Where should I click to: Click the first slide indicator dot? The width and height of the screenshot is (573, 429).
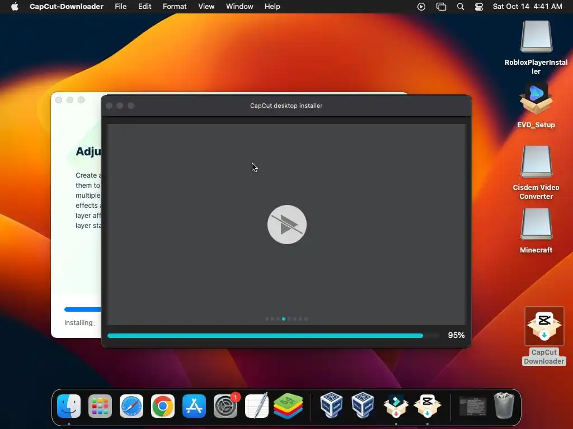click(x=267, y=319)
